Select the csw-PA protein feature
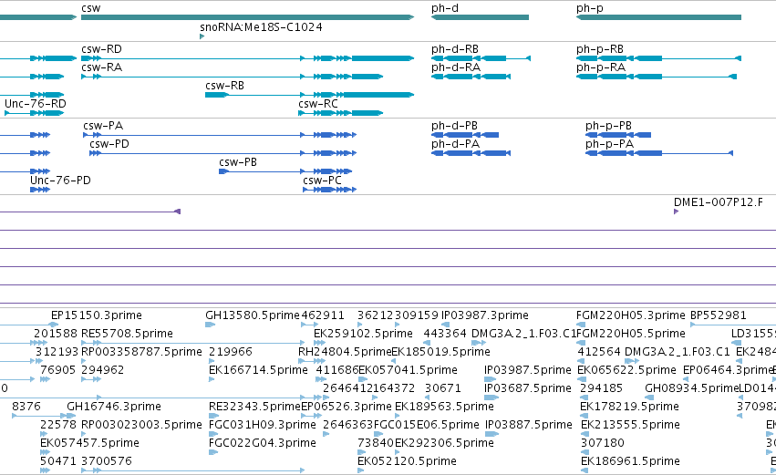Image resolution: width=776 pixels, height=475 pixels. tap(220, 135)
